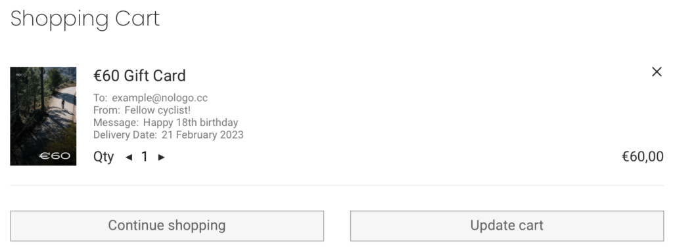The width and height of the screenshot is (673, 252).
Task: Increase quantity with the right arrow
Action: coord(162,157)
